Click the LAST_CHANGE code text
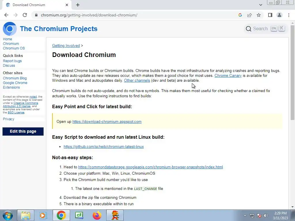Image resolution: width=295 pixels, height=221 pixels. click(x=145, y=189)
